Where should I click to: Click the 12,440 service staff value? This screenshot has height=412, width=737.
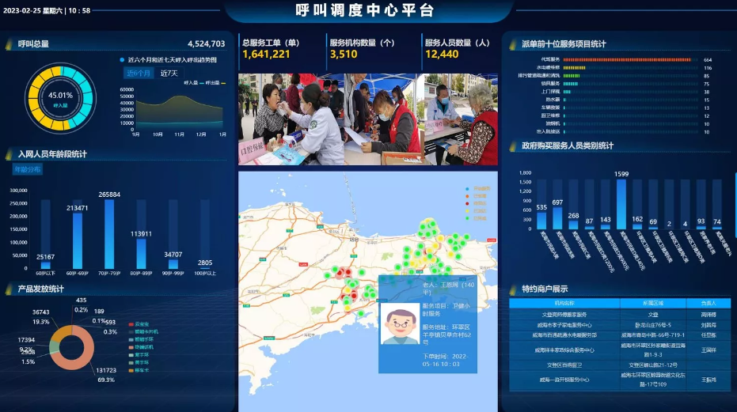click(442, 55)
